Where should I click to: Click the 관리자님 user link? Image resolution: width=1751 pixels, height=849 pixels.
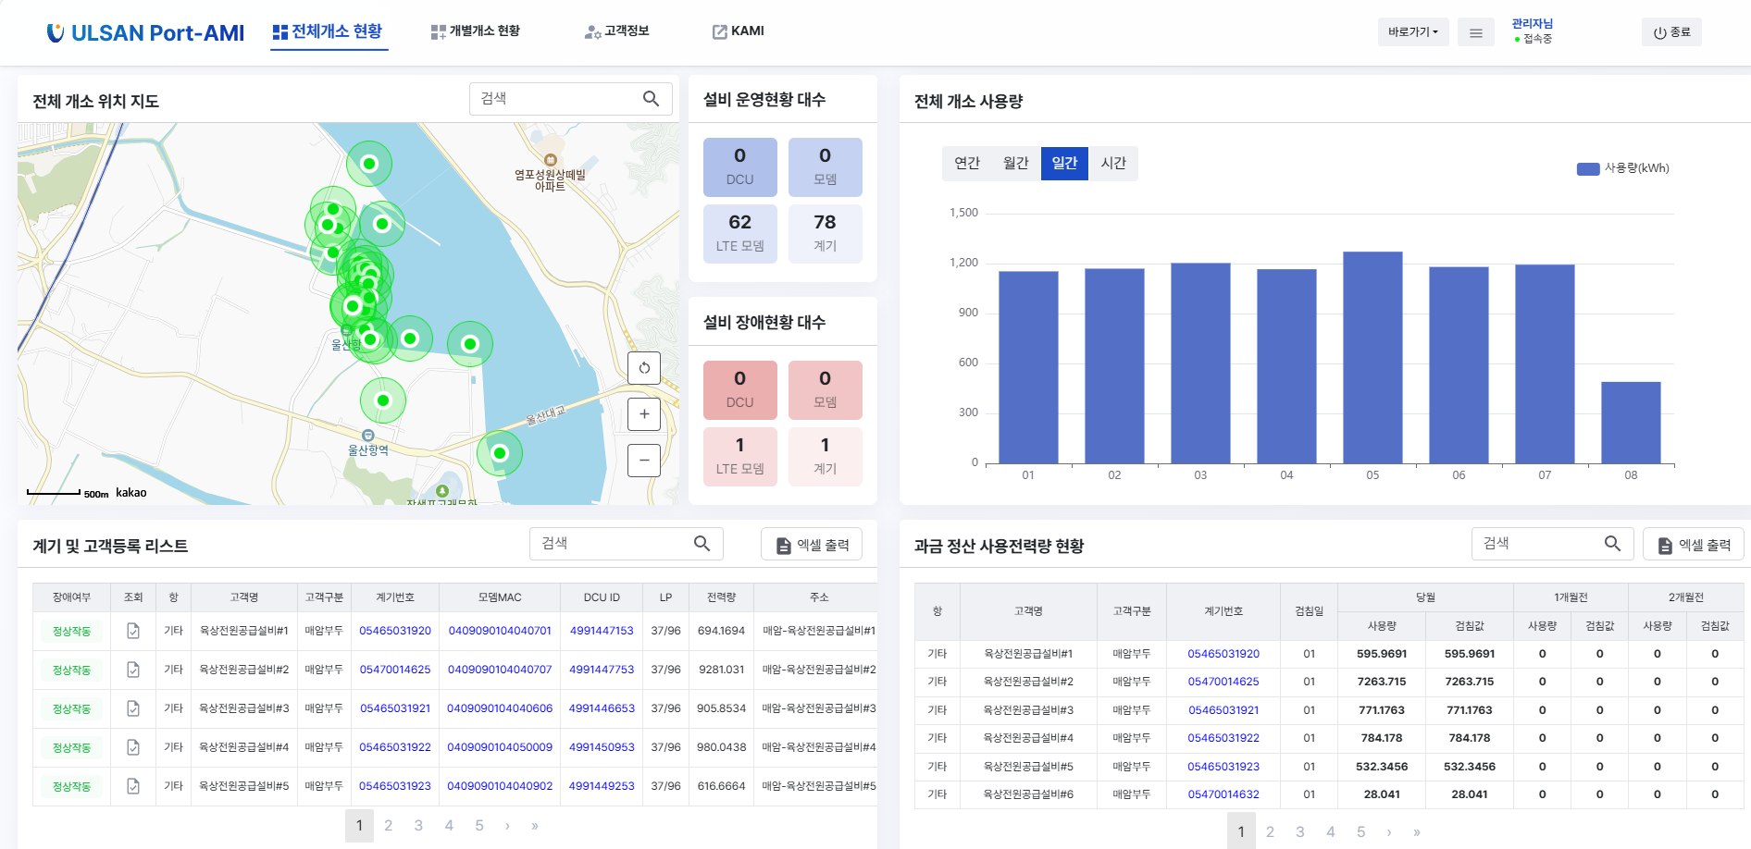1533,24
